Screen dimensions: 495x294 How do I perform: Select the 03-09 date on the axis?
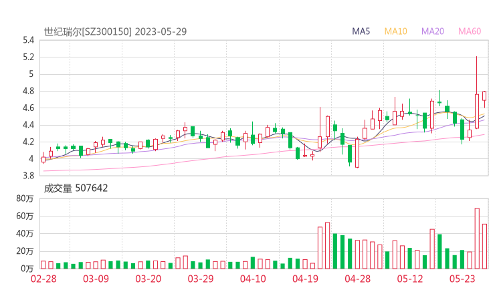(x=96, y=279)
